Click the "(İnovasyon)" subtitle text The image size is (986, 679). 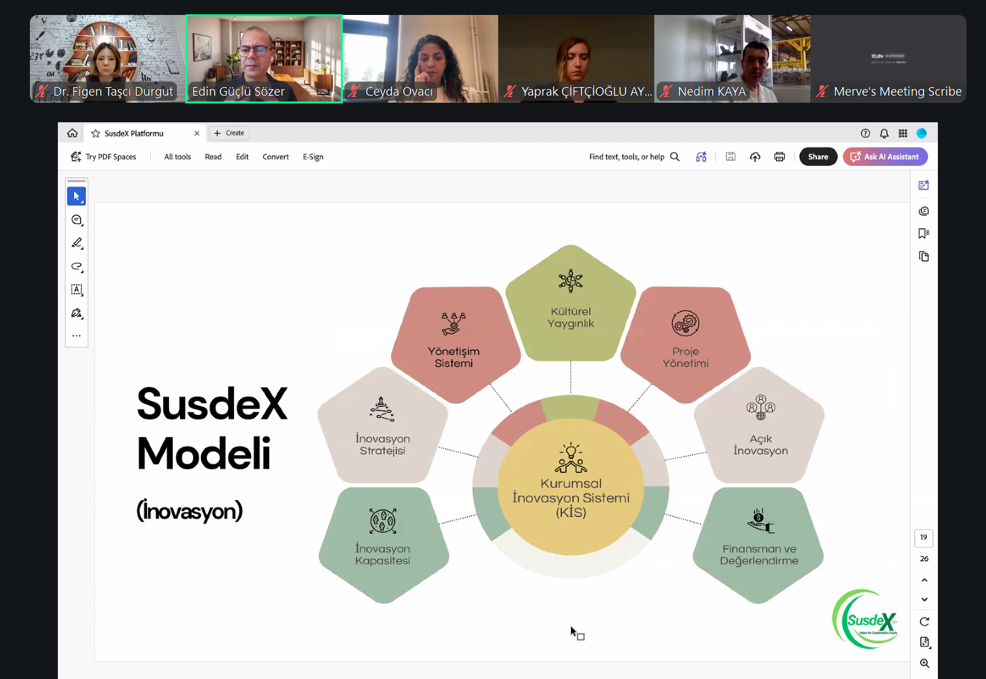tap(189, 511)
